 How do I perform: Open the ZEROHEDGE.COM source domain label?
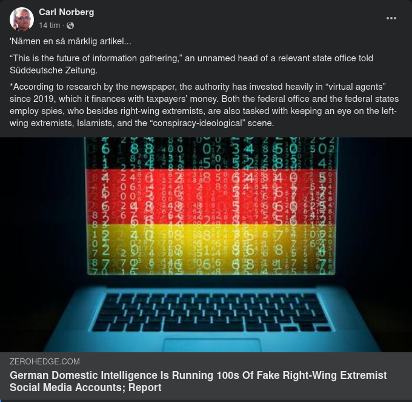point(45,361)
